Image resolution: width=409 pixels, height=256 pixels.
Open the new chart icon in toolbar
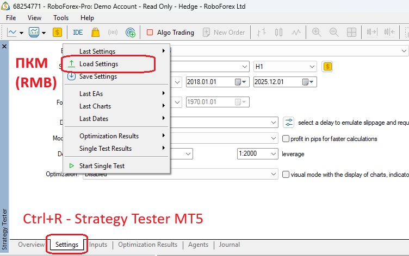tap(12, 33)
